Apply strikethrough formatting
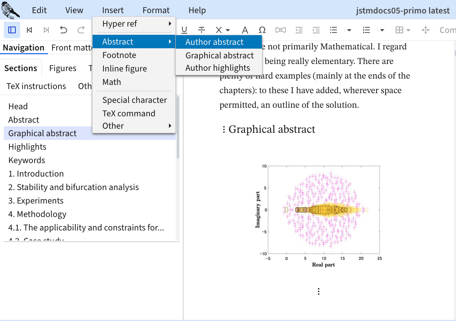Screen dimensions: 456x321 coord(202,30)
